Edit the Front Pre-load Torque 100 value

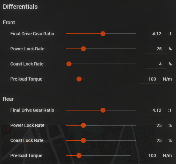click(150, 79)
